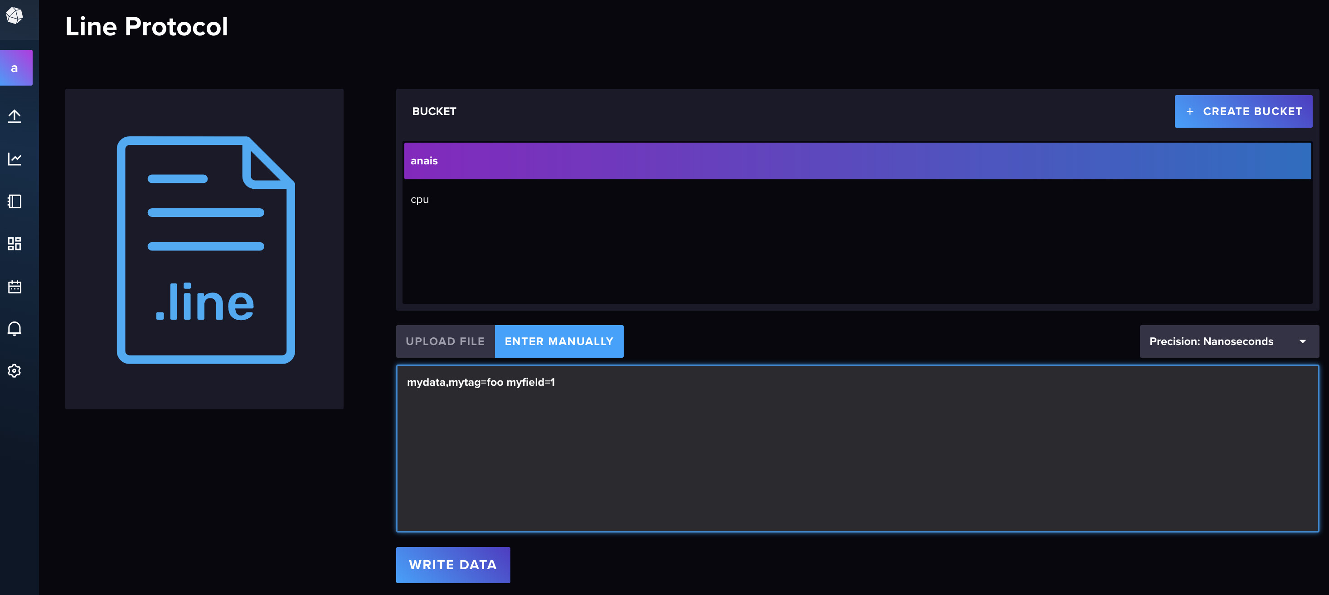This screenshot has height=595, width=1329.
Task: Select the anais bucket
Action: point(856,161)
